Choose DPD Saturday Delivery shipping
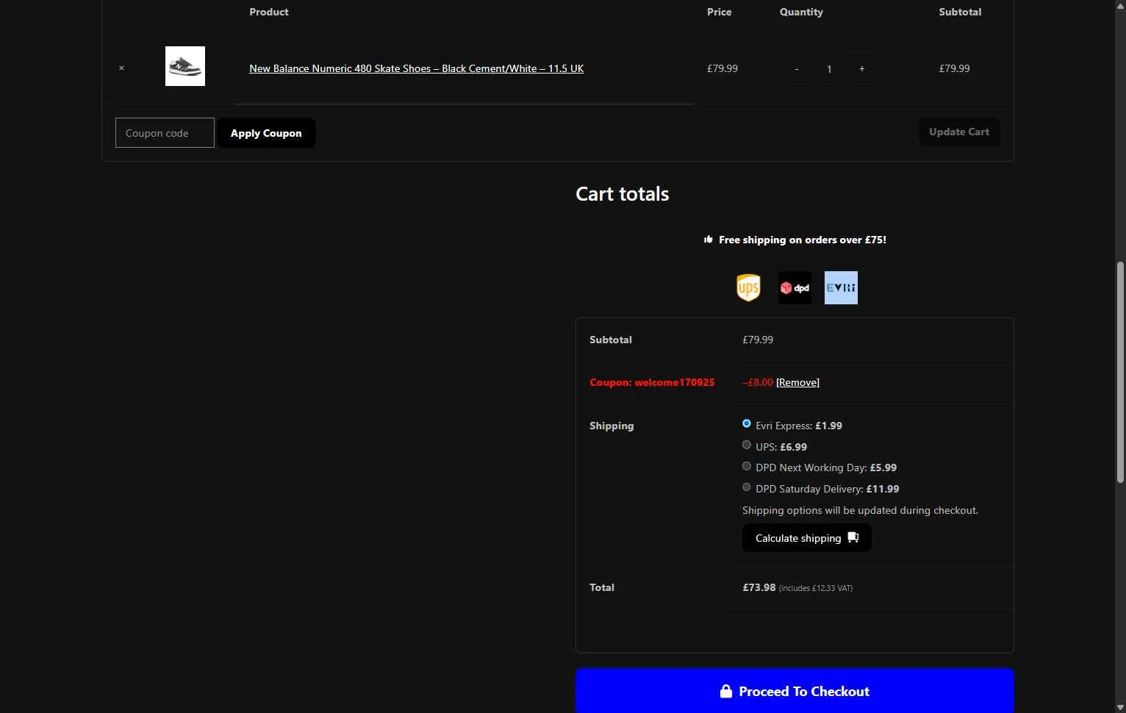The width and height of the screenshot is (1126, 713). click(747, 487)
